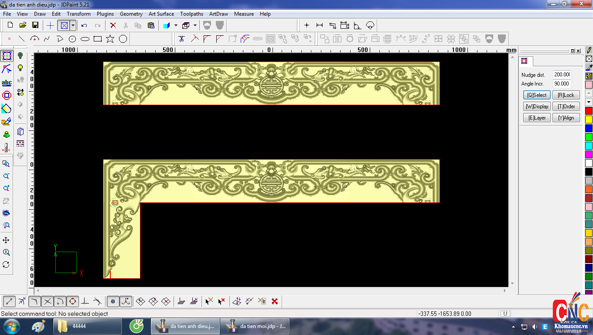
Task: Toggle intersection snap button
Action: tap(47, 301)
